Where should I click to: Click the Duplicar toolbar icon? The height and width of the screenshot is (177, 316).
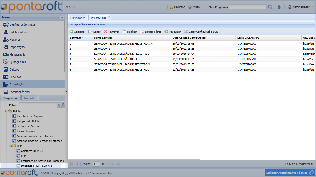[124, 32]
